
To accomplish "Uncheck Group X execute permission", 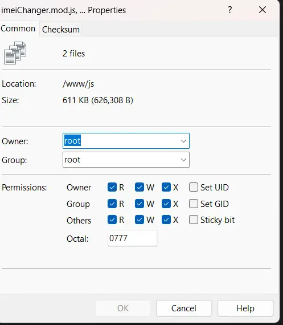I will (x=166, y=204).
